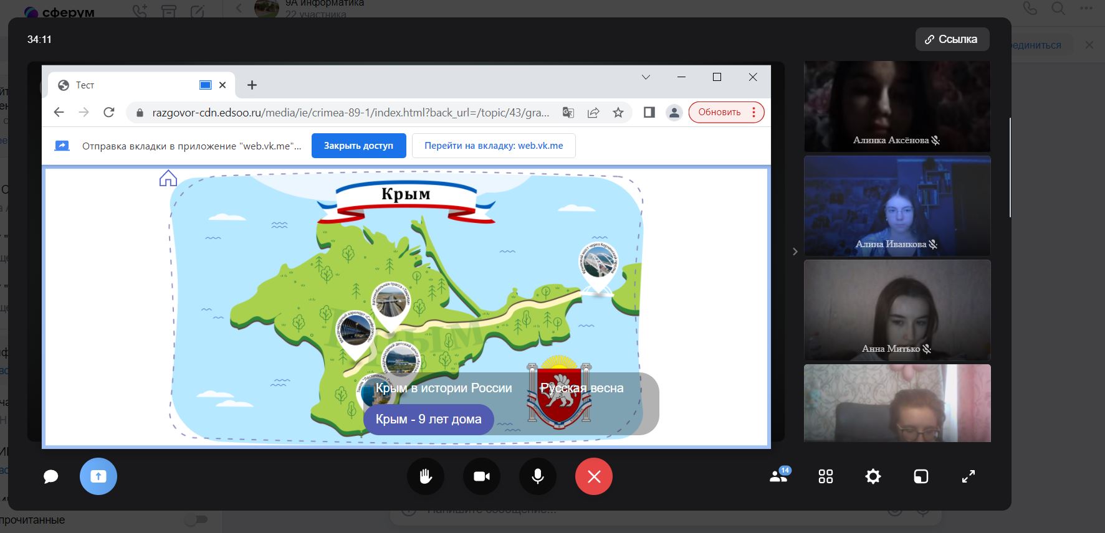Click Обновить button in browser toolbar
The width and height of the screenshot is (1105, 533).
pyautogui.click(x=720, y=112)
